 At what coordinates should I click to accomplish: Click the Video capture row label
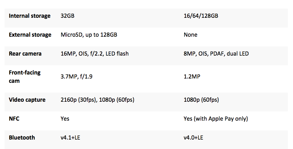[x=27, y=100]
